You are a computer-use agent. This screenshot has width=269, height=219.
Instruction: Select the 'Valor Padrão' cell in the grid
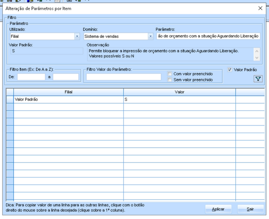click(x=68, y=99)
